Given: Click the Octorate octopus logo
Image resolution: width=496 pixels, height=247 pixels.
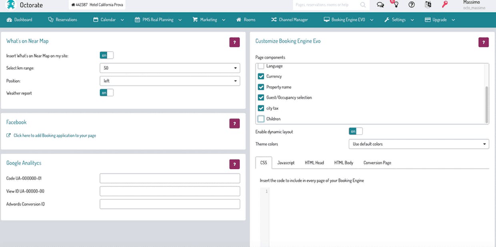Looking at the screenshot, I should click(10, 5).
